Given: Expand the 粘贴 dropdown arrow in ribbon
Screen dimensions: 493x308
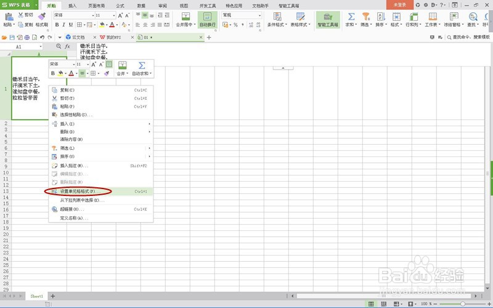Looking at the screenshot, I should click(14, 25).
